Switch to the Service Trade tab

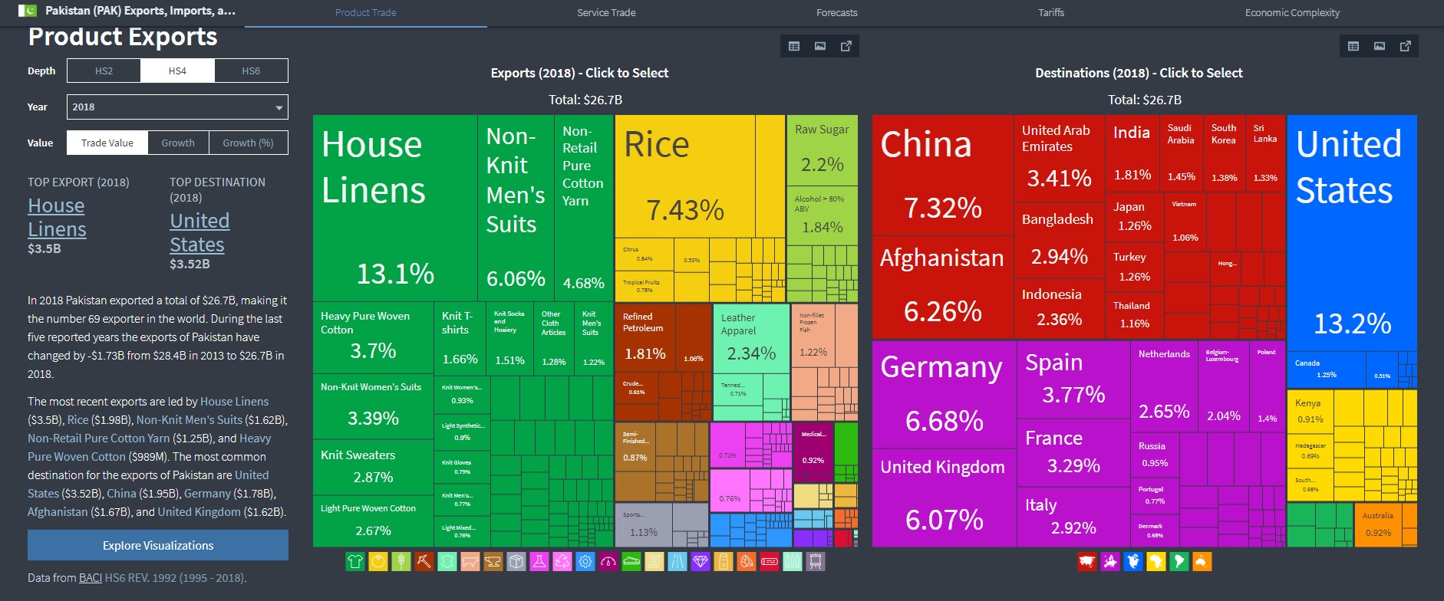pyautogui.click(x=606, y=12)
